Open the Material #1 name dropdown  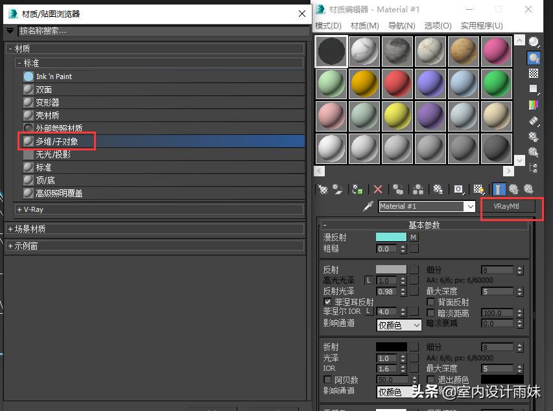click(x=471, y=206)
